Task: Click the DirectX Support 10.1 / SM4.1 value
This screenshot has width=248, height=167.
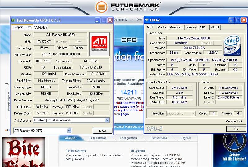Action: click(x=98, y=74)
